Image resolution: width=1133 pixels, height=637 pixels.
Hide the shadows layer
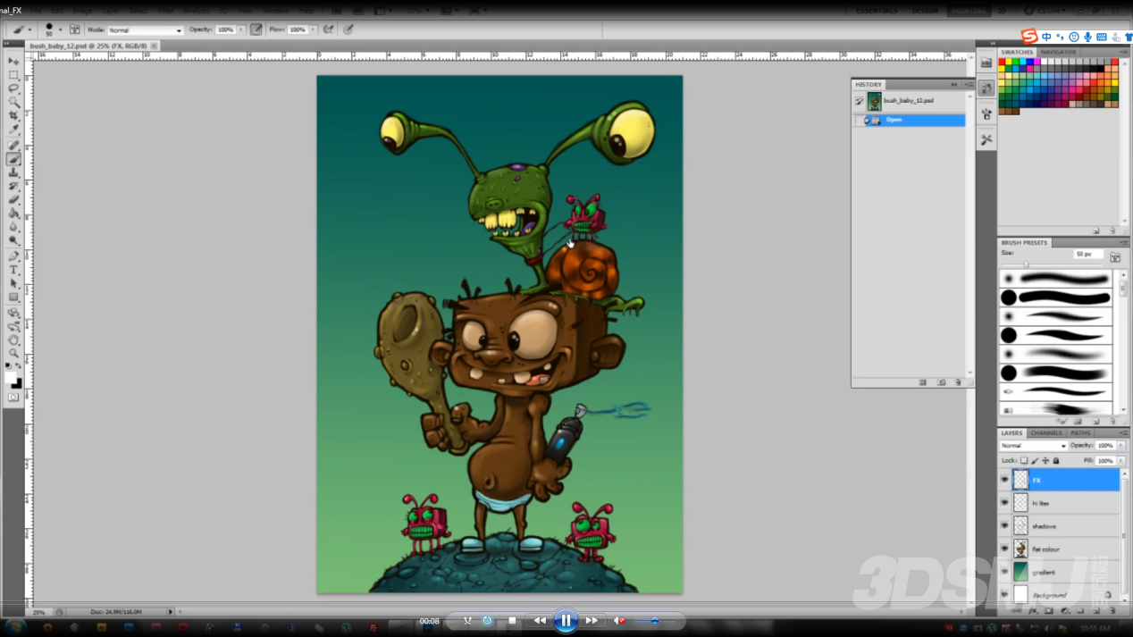1004,526
